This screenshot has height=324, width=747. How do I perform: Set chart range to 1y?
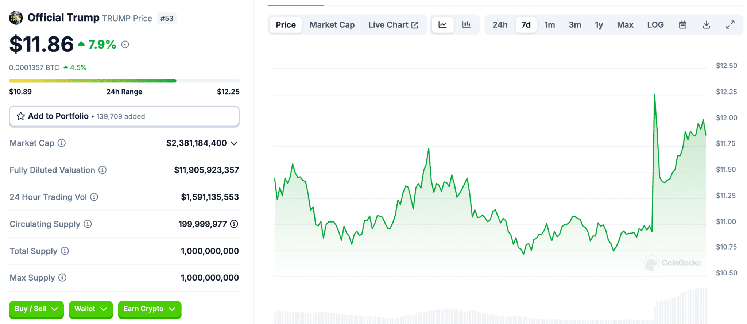click(599, 25)
